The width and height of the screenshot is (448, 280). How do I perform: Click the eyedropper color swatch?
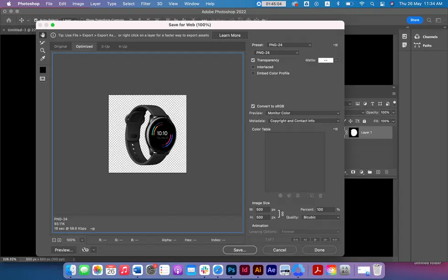point(43,69)
